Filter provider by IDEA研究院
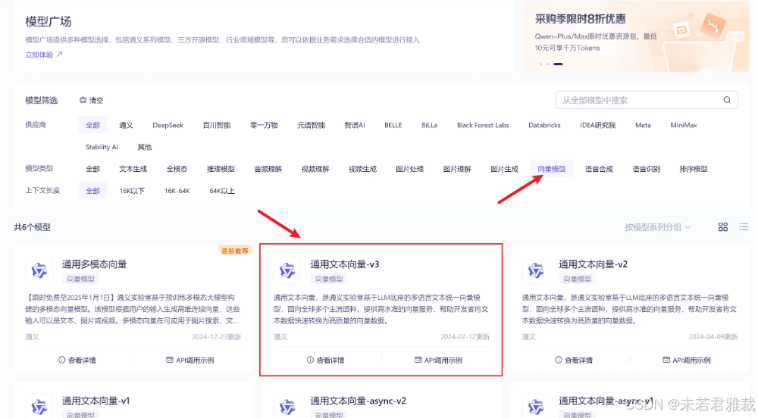This screenshot has width=758, height=418. click(597, 125)
